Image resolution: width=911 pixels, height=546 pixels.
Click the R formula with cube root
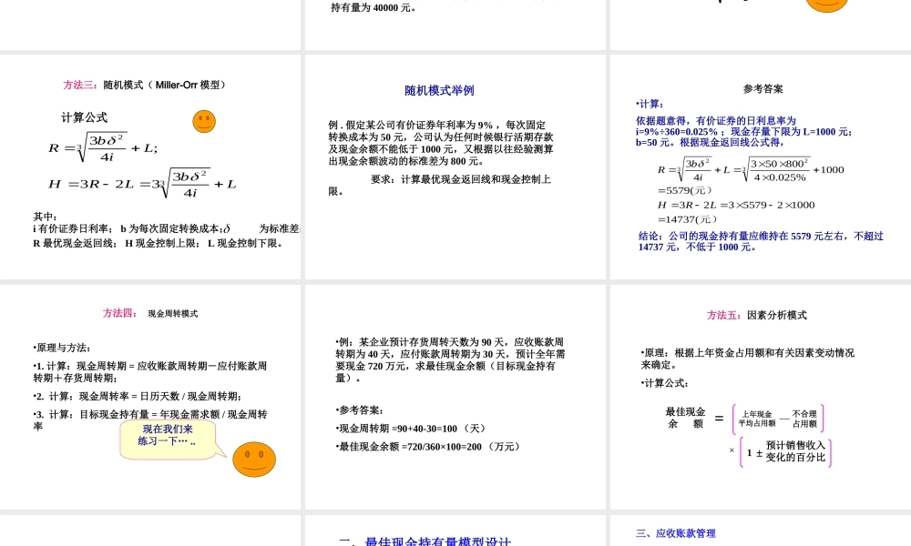(x=103, y=147)
